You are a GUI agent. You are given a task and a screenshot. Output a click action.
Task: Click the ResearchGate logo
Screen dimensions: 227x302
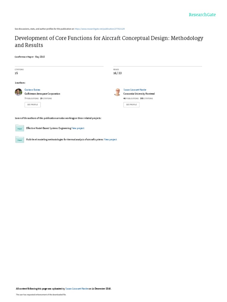[202, 15]
